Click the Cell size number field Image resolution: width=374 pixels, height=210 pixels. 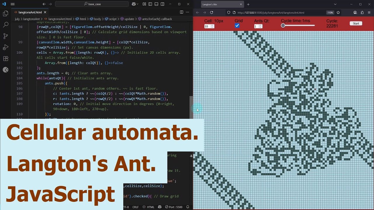pos(209,26)
